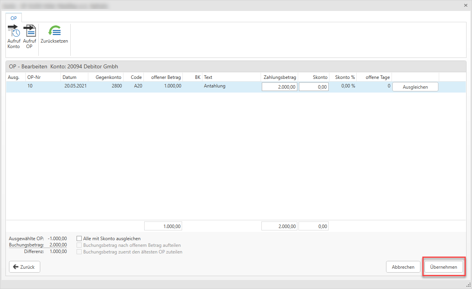Click the Abbrechen button
The height and width of the screenshot is (289, 472).
403,267
